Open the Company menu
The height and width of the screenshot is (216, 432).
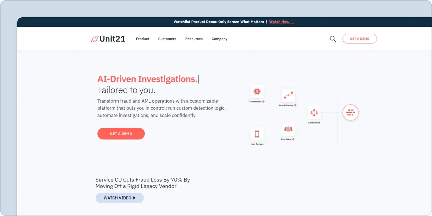coord(220,39)
